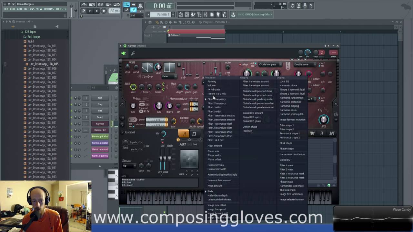Toggle Playlist snap magnet icon

[x=150, y=22]
